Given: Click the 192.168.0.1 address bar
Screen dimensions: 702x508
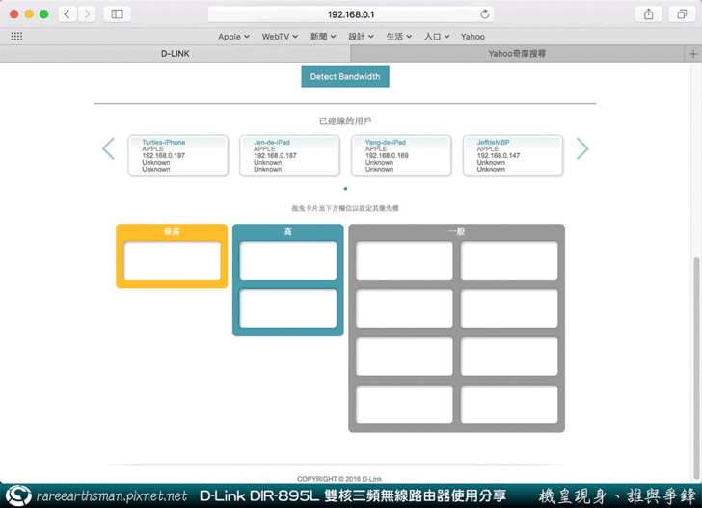Looking at the screenshot, I should pos(351,14).
